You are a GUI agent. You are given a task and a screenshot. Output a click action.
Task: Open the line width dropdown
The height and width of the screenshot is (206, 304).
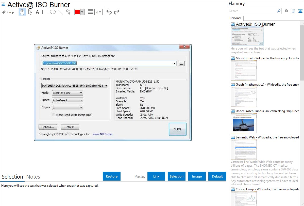(x=98, y=12)
